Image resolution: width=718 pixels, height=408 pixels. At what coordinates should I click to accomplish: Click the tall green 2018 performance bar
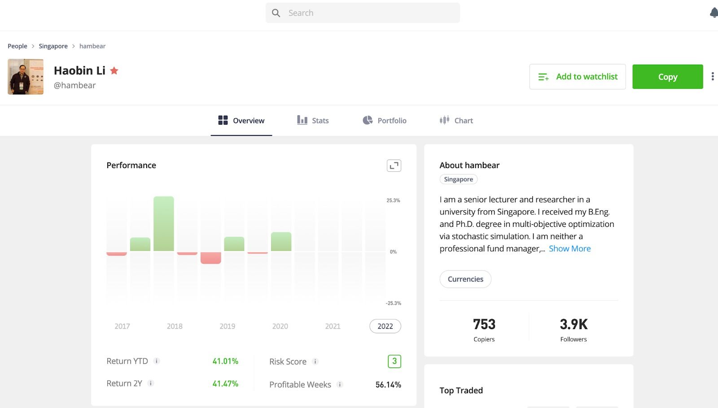click(x=164, y=224)
